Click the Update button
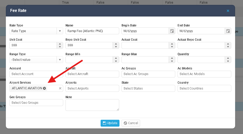243x134 pixels. 110,123
